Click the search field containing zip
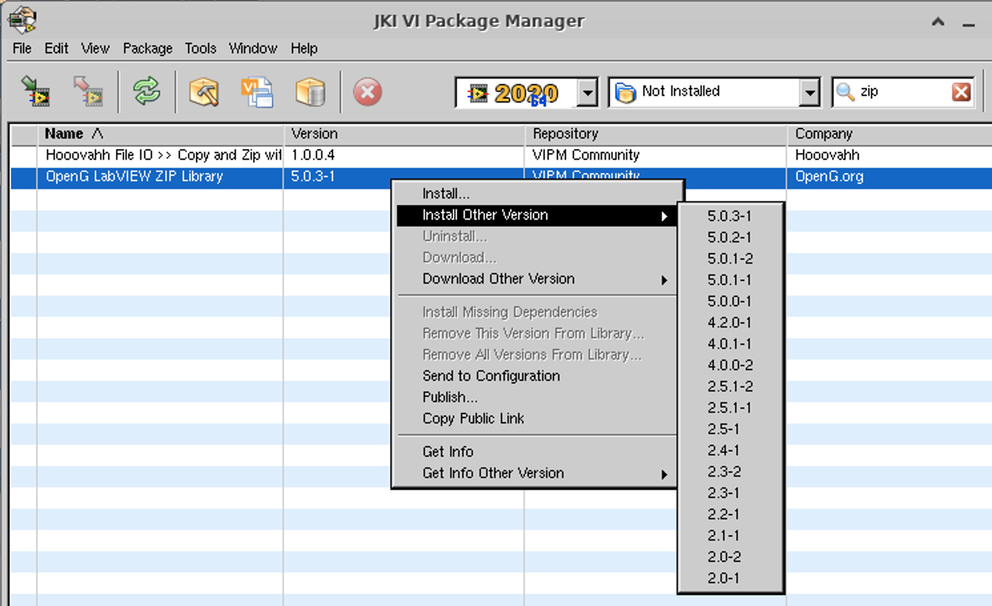The image size is (992, 606). click(x=902, y=91)
